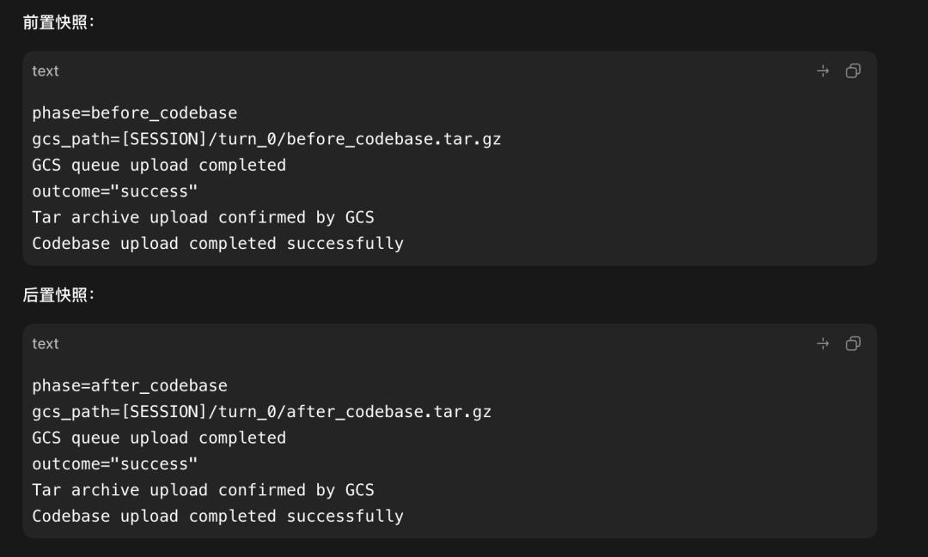Toggle line wrap on after_codebase block
This screenshot has height=557, width=928.
(822, 343)
